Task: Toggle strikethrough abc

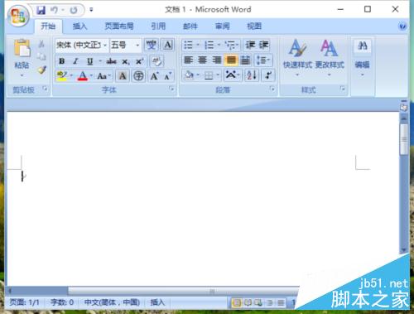Action: [112, 61]
